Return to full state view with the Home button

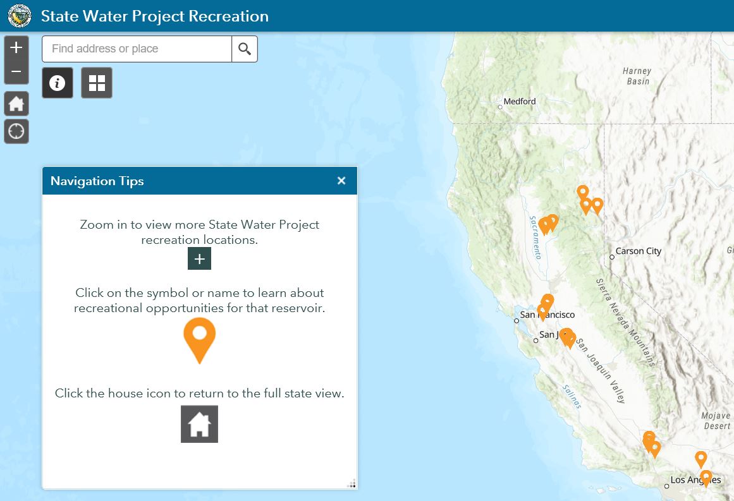16,104
